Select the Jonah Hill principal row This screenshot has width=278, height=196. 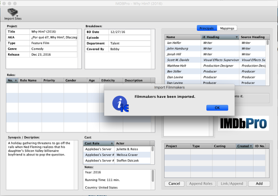point(215,54)
